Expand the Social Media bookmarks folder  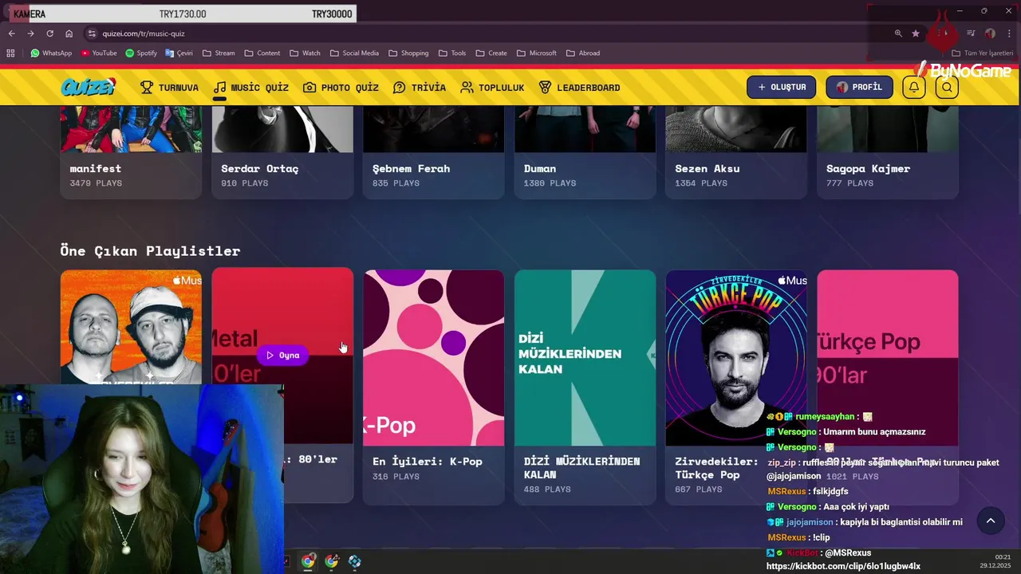354,53
